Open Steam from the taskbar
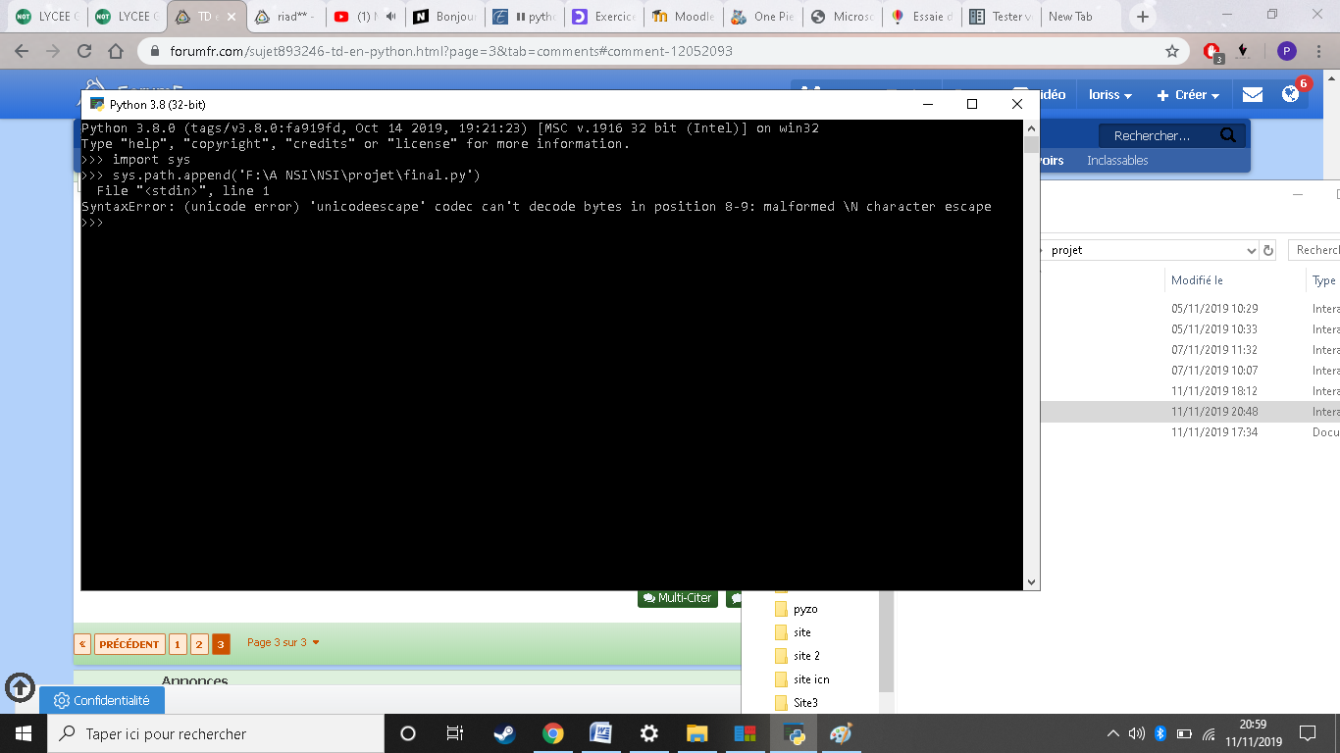This screenshot has height=753, width=1340. tap(504, 733)
